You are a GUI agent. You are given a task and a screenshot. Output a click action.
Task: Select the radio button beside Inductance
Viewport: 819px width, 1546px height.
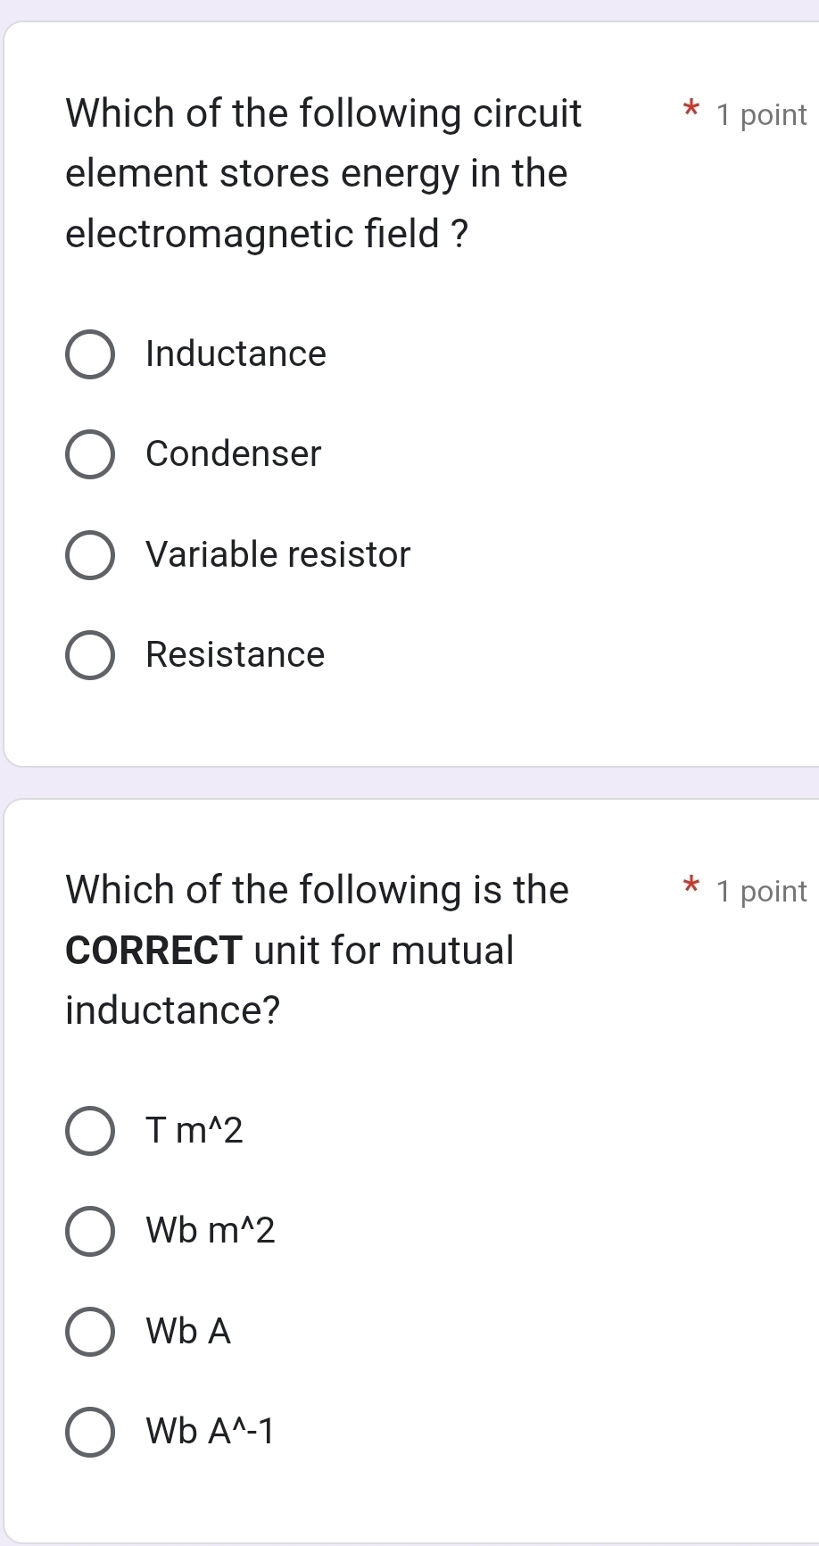point(90,355)
